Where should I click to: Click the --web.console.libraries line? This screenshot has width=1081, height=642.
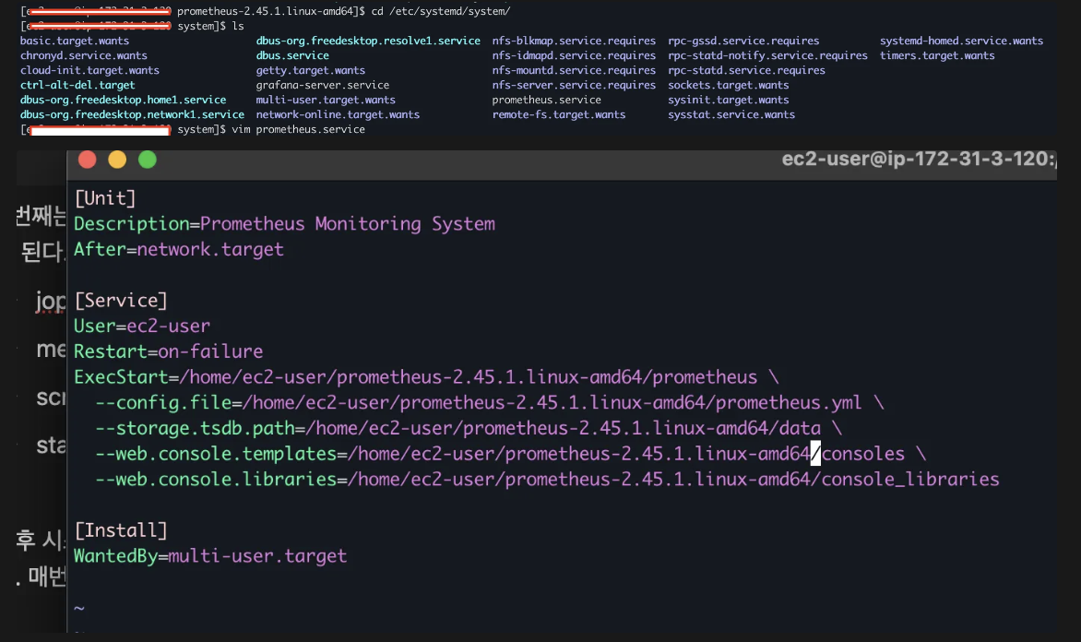[x=547, y=480]
